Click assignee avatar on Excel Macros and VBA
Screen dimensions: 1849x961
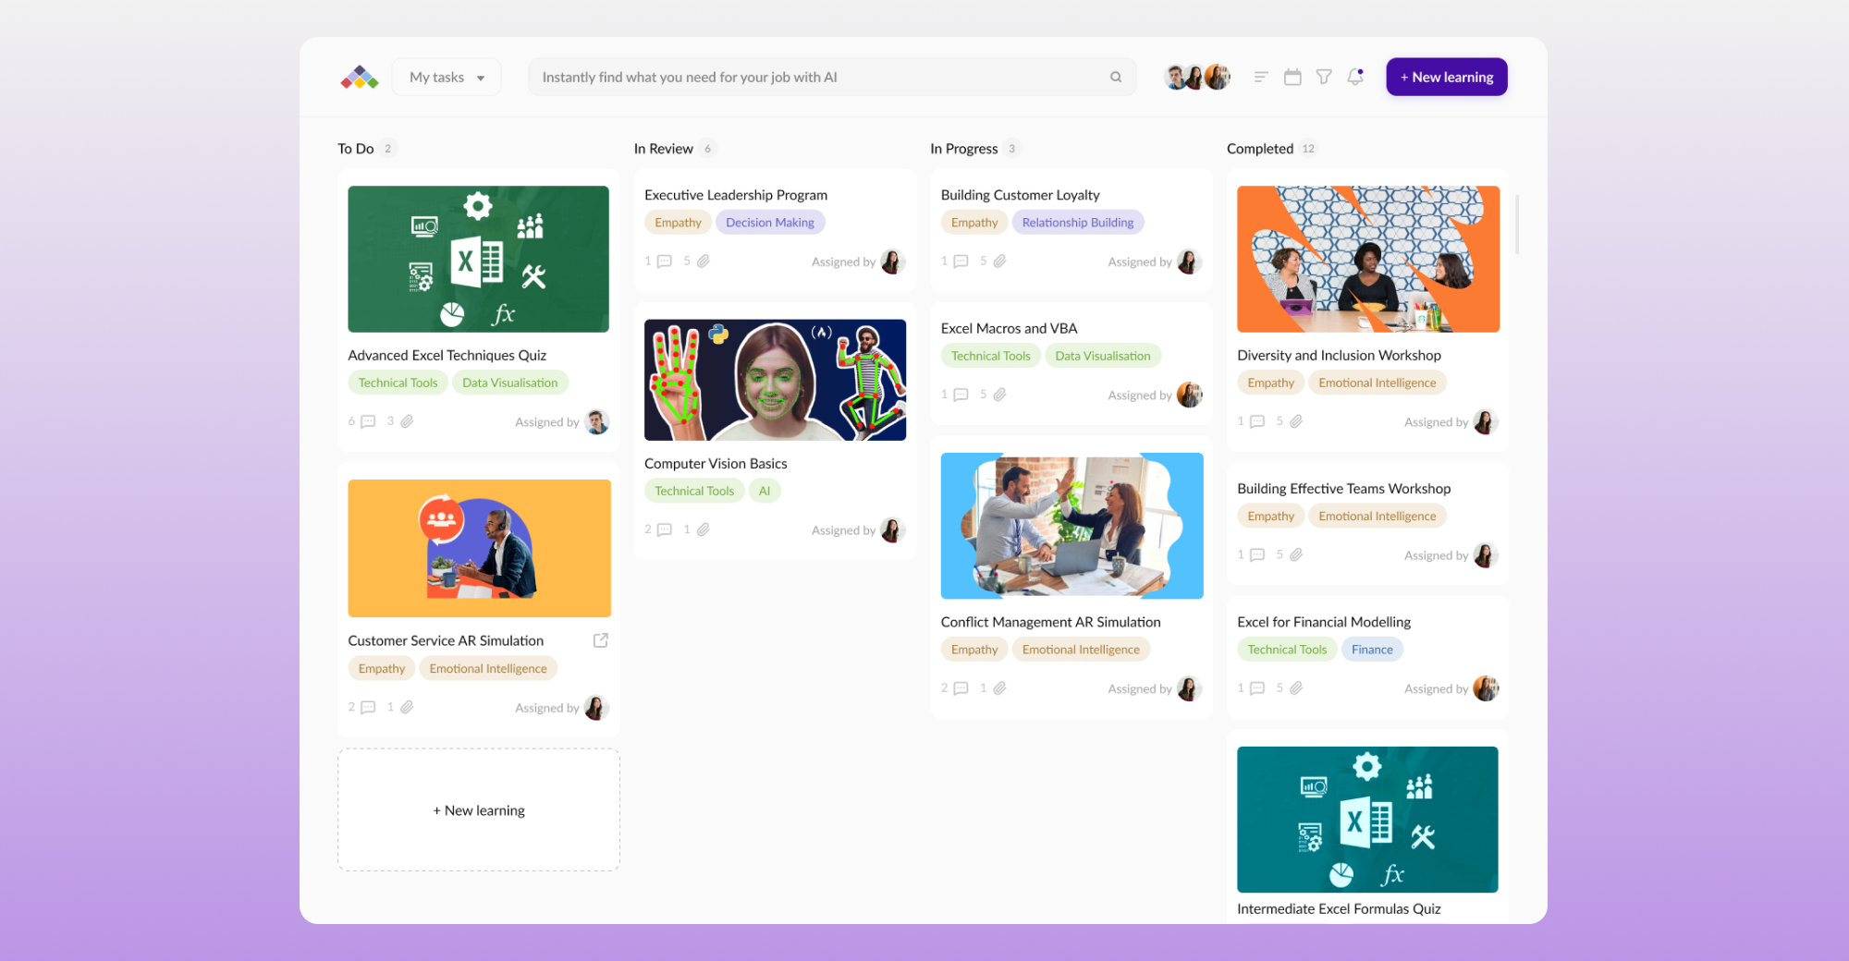click(1189, 395)
